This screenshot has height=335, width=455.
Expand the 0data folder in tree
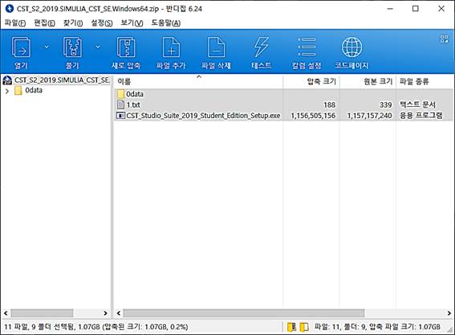click(x=7, y=91)
